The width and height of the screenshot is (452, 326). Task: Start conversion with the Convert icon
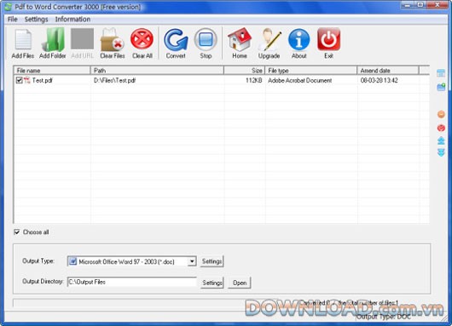pos(176,43)
